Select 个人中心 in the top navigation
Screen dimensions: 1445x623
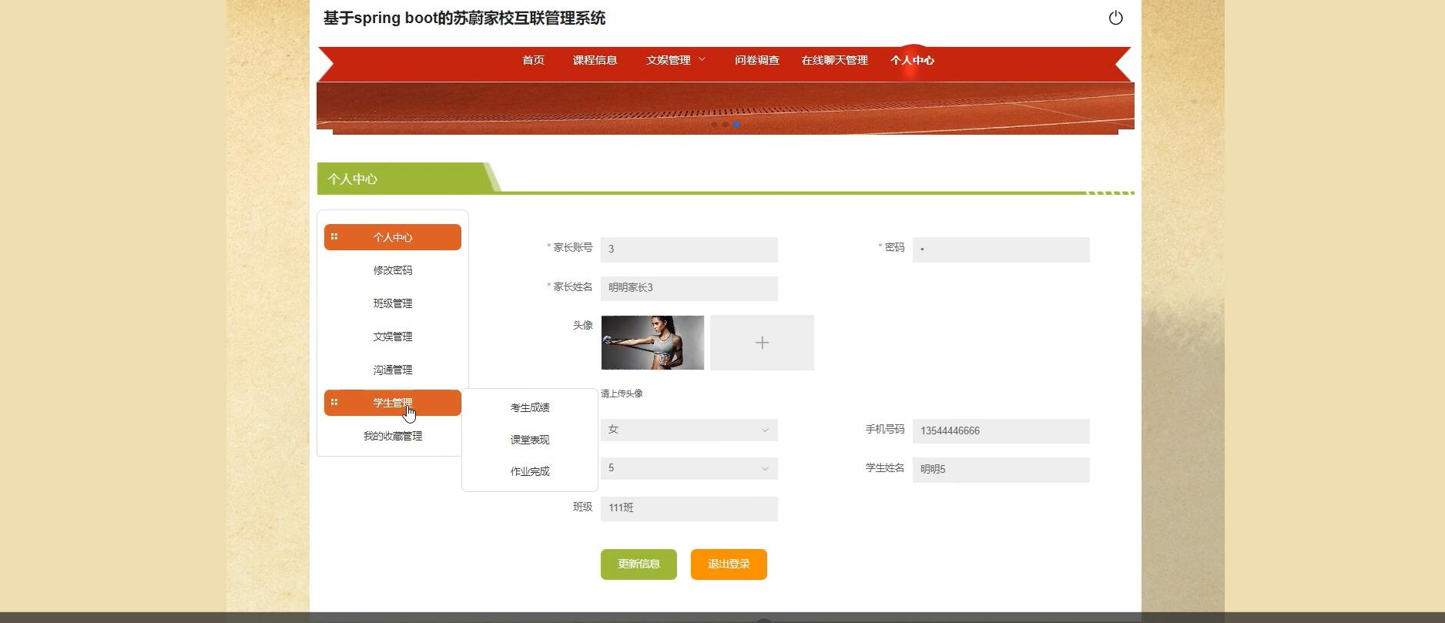[912, 60]
